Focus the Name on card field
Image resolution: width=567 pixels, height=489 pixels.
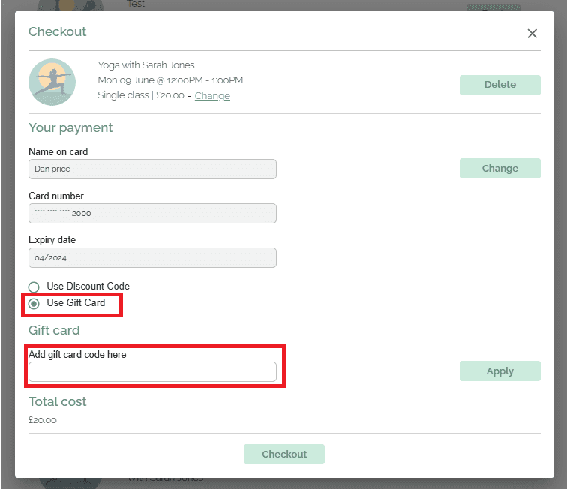coord(152,169)
